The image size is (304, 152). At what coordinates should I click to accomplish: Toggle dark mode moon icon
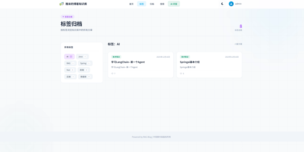coord(222,4)
